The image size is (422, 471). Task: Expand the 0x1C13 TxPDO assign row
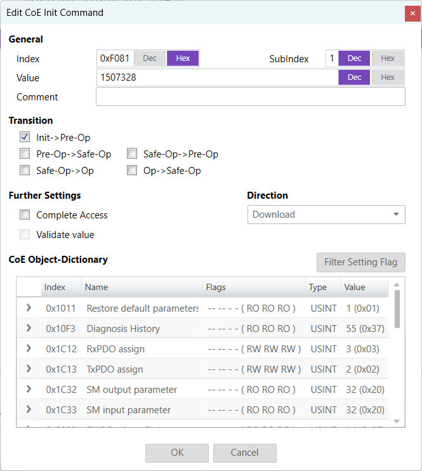pyautogui.click(x=29, y=369)
